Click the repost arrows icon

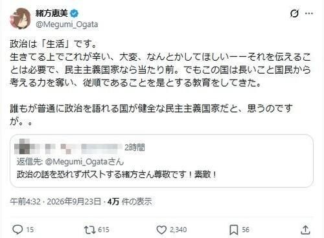click(89, 230)
